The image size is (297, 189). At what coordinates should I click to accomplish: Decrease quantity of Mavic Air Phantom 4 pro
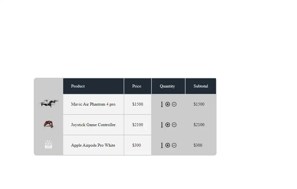click(x=174, y=104)
